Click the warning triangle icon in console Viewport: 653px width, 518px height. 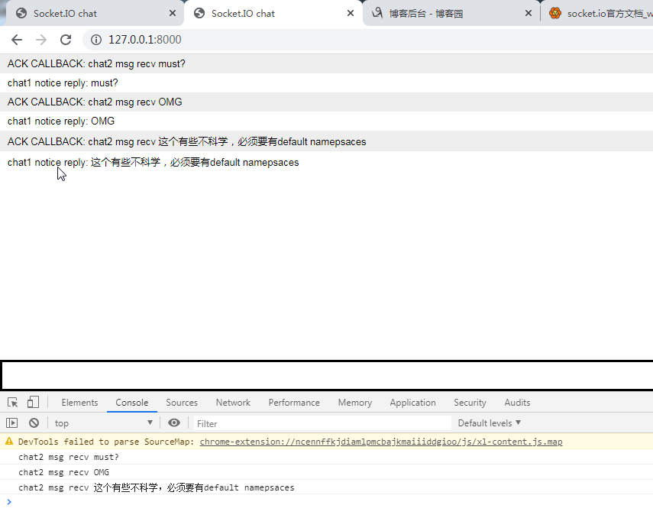8,442
